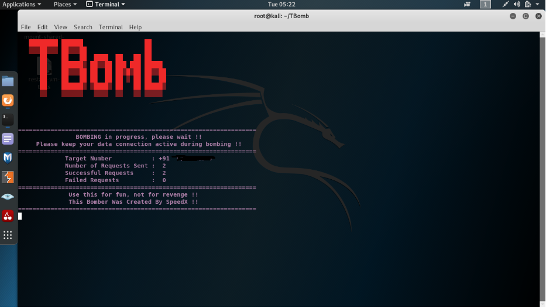Image resolution: width=546 pixels, height=308 pixels.
Task: Click the 'Target Number' line
Action: tap(140, 159)
